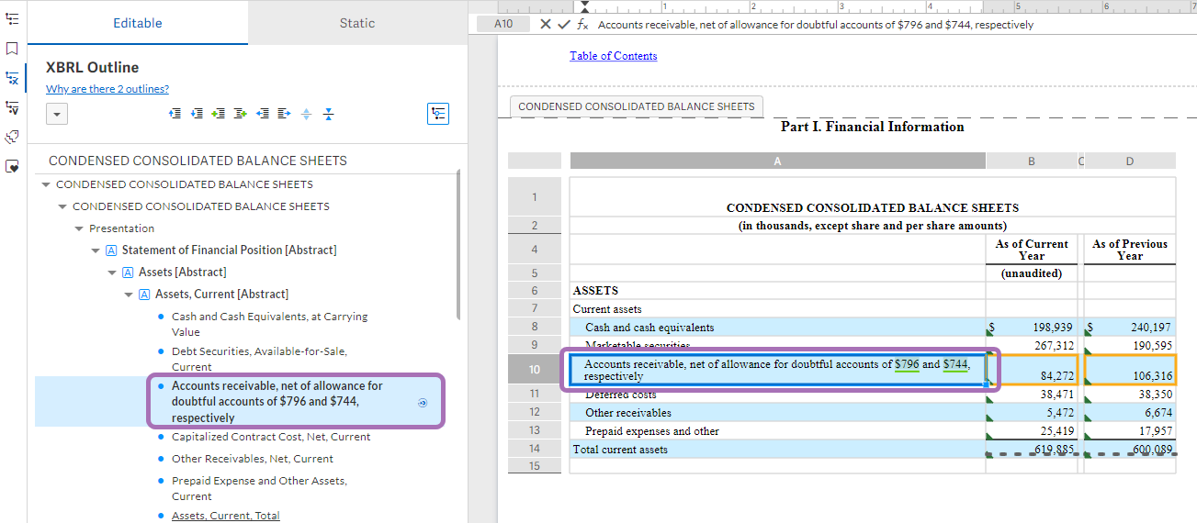Toggle the outline settings button at right
Viewport: 1197px width, 523px height.
[x=438, y=114]
